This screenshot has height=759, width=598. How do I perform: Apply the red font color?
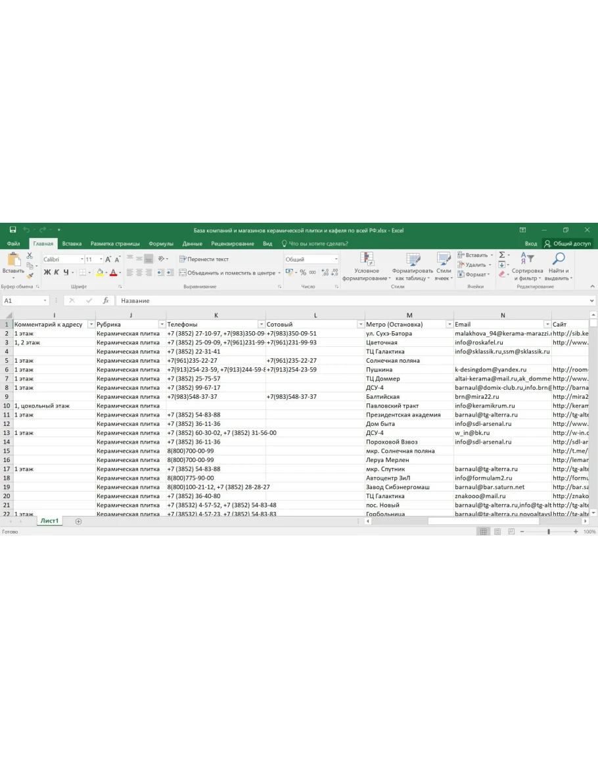[113, 273]
